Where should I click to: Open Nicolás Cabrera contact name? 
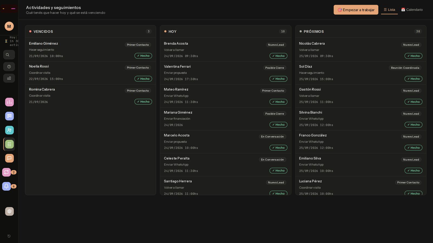(x=312, y=43)
